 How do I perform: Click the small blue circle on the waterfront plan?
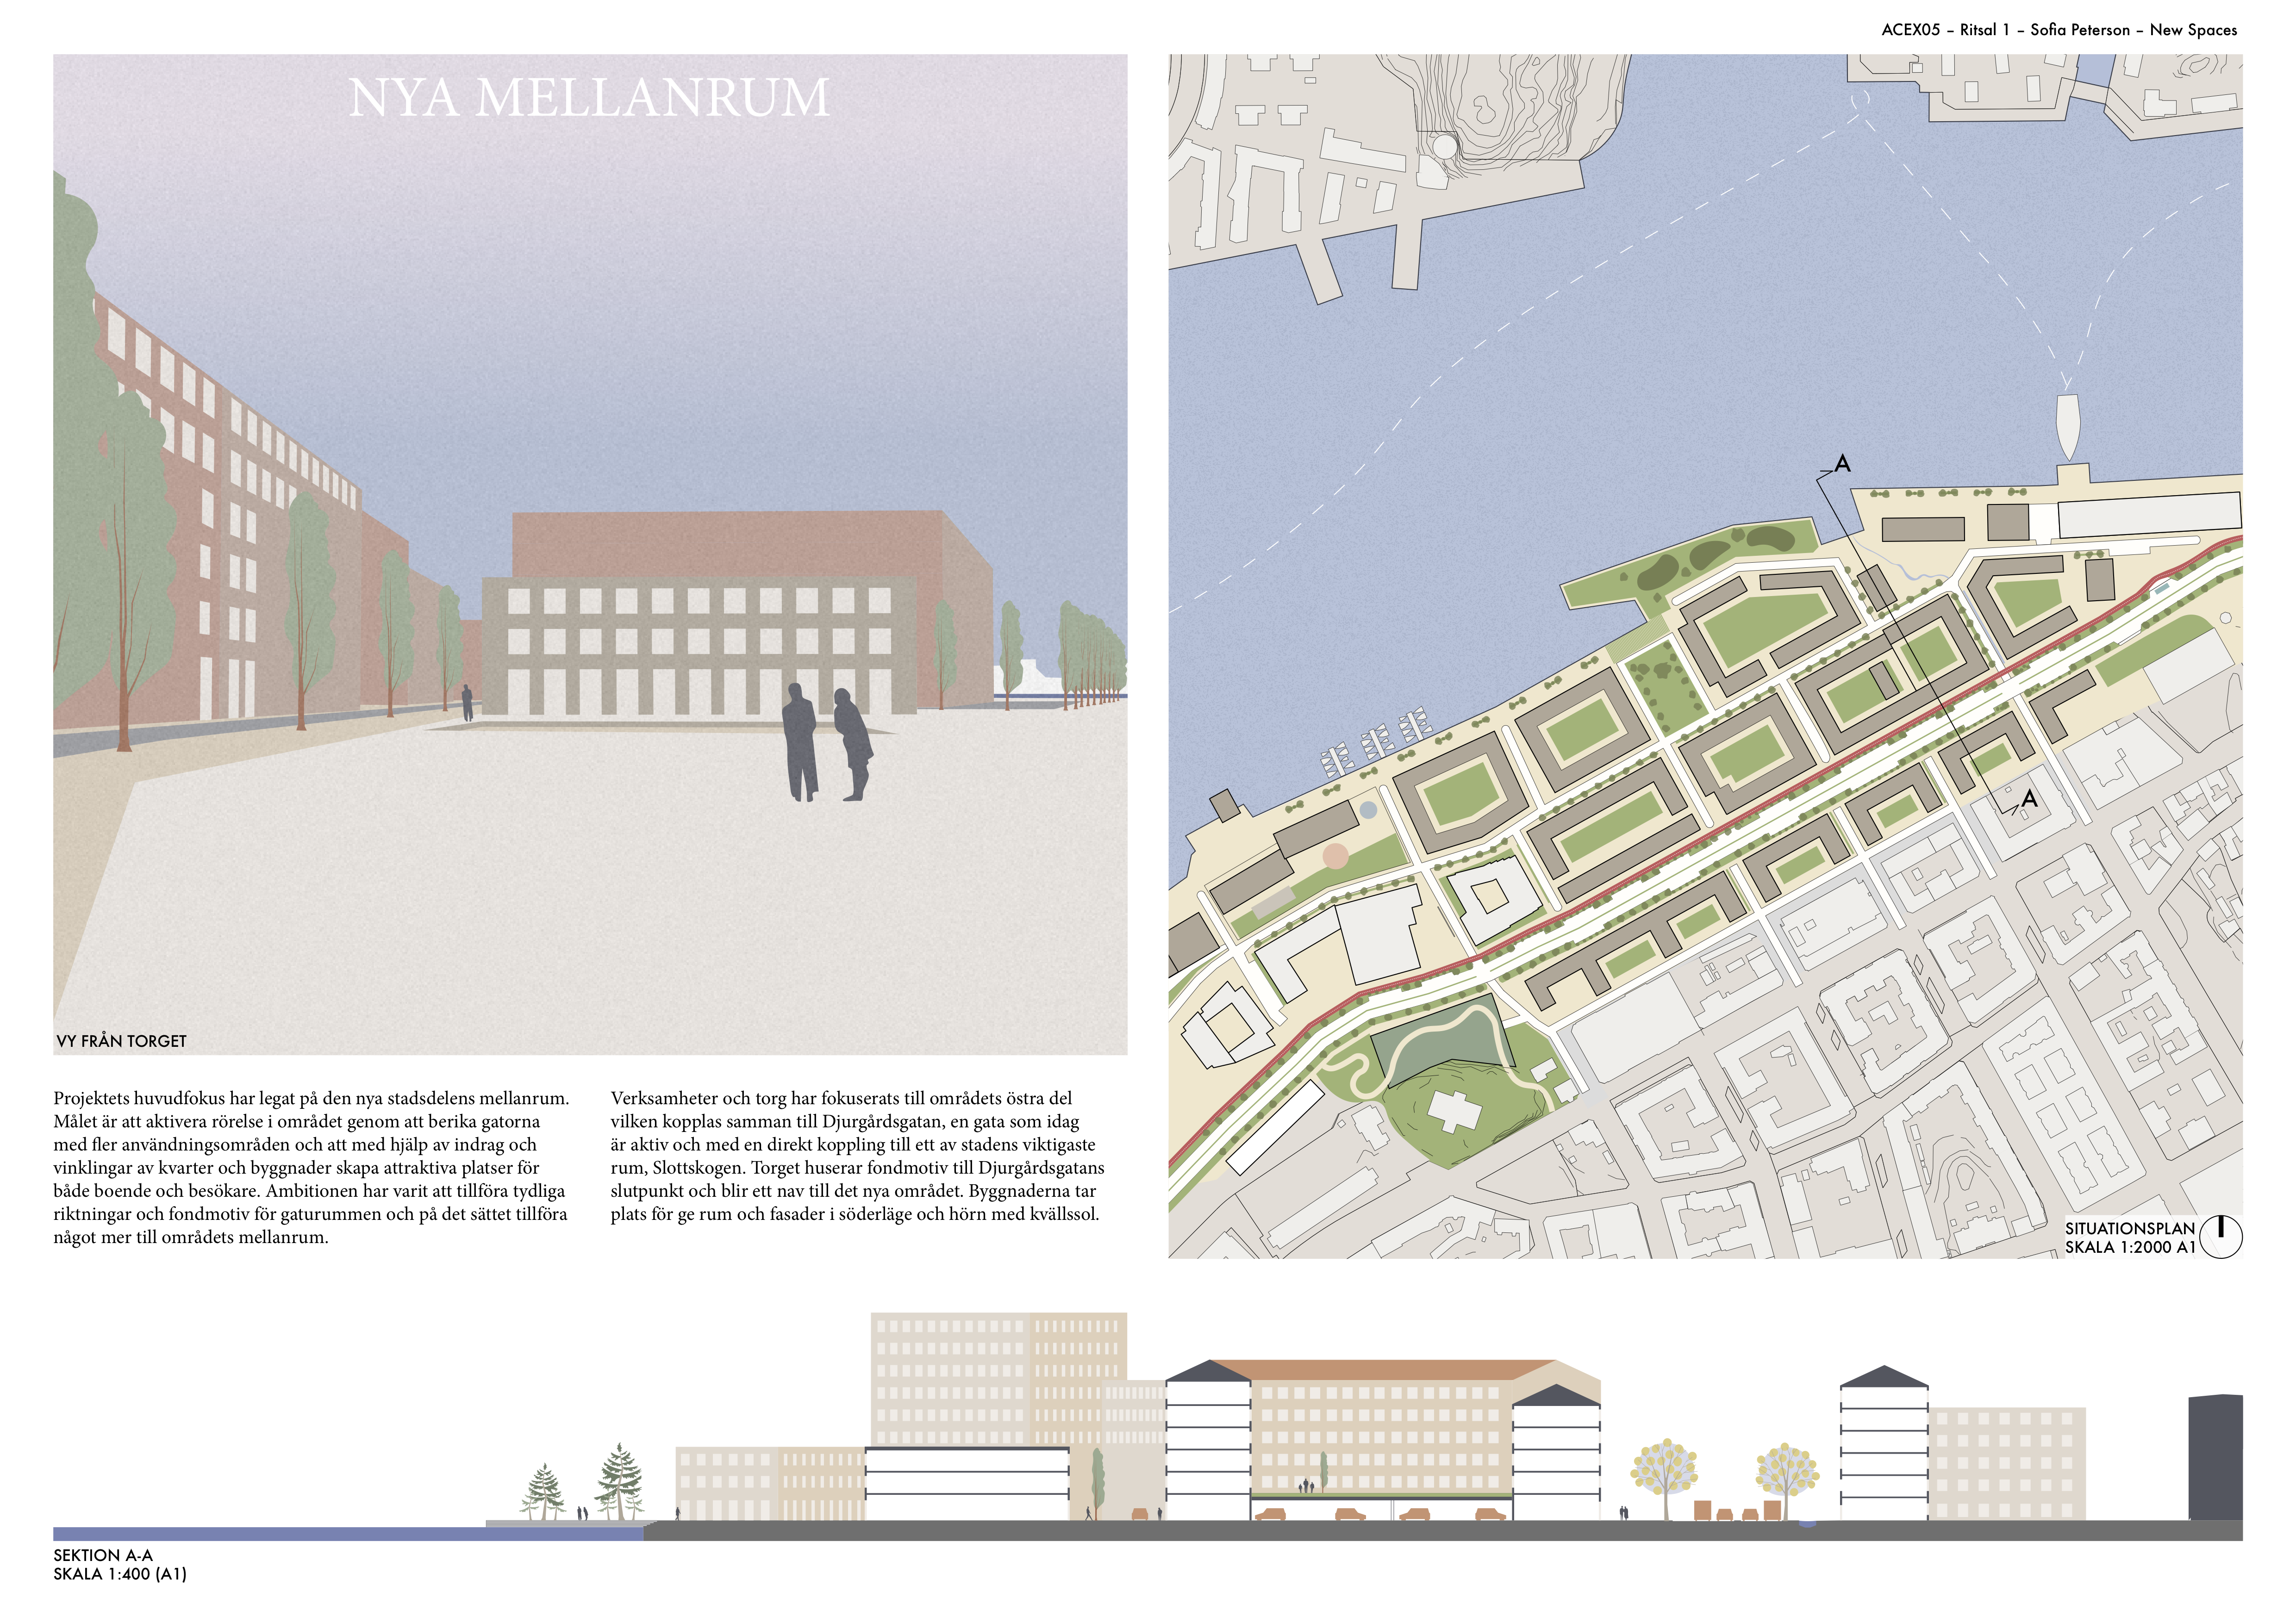pyautogui.click(x=1368, y=809)
